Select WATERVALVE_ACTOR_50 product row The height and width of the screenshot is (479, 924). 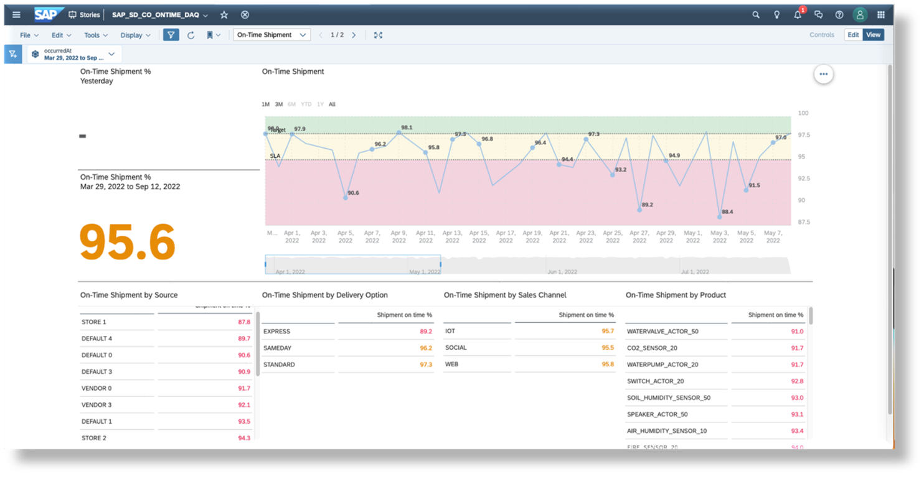click(x=715, y=332)
